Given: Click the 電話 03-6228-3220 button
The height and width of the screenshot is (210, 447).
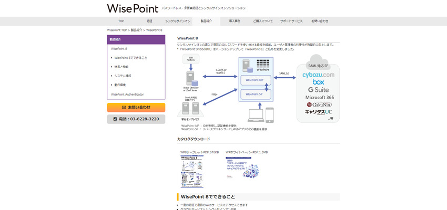Looking at the screenshot, I should click(136, 119).
